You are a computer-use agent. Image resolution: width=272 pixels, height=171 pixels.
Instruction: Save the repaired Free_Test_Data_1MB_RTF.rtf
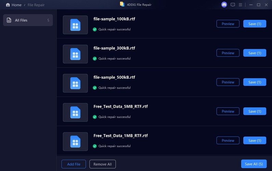pos(255,141)
